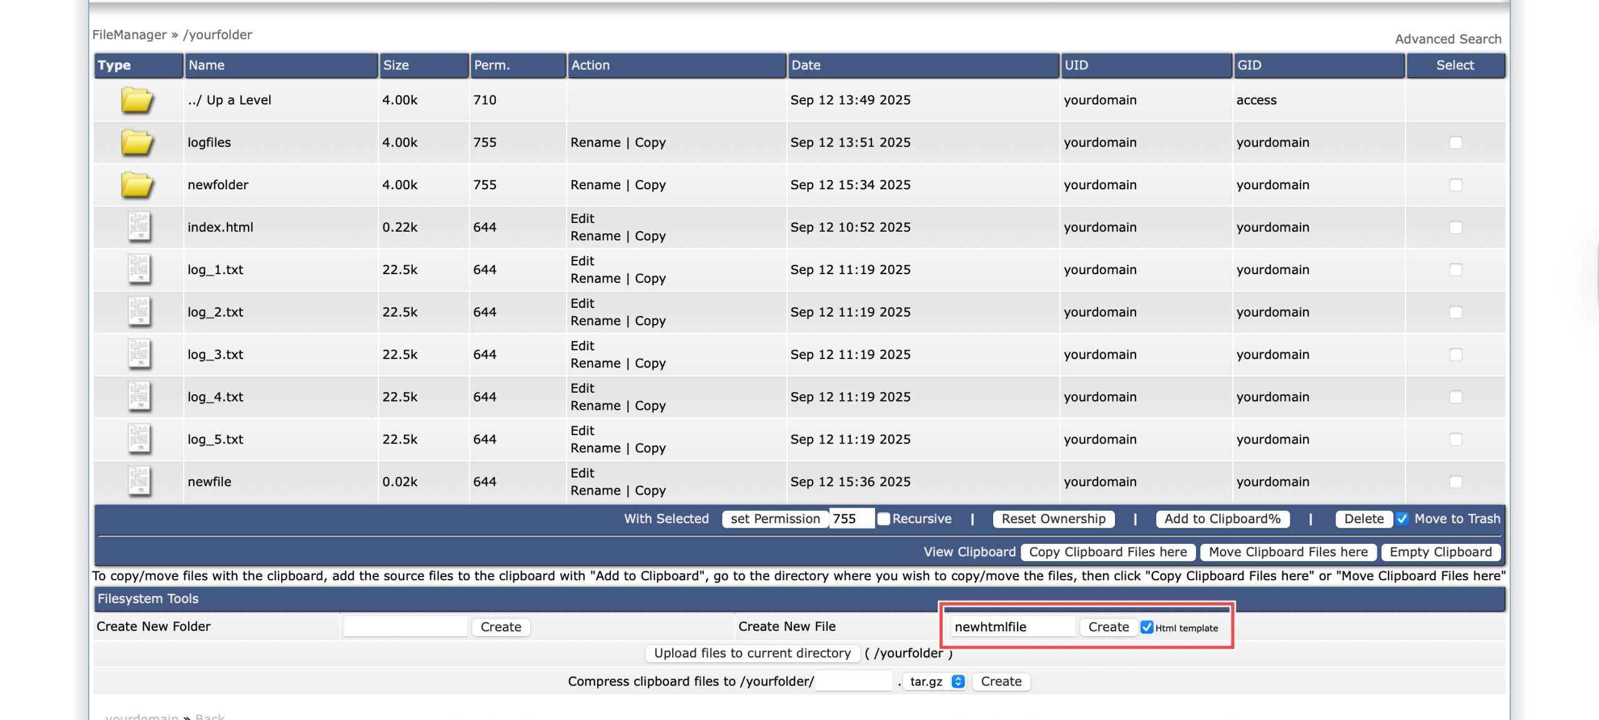Click Create button for new folder
The image size is (1599, 720).
click(501, 627)
